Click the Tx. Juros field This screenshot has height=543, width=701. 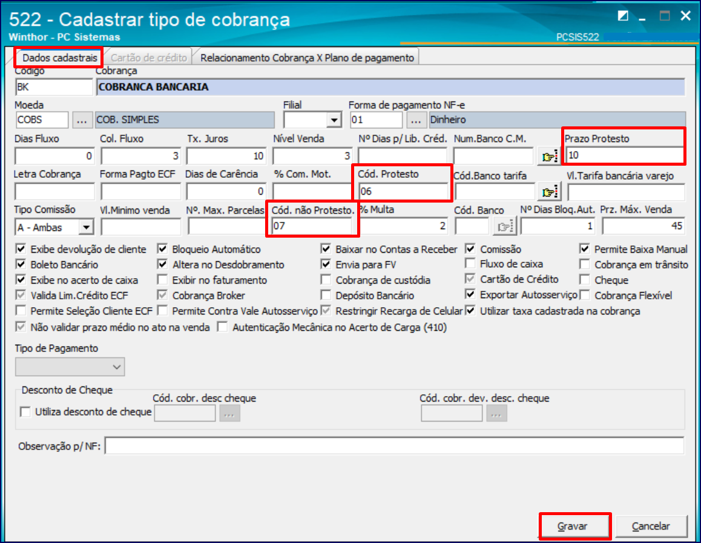coord(226,156)
